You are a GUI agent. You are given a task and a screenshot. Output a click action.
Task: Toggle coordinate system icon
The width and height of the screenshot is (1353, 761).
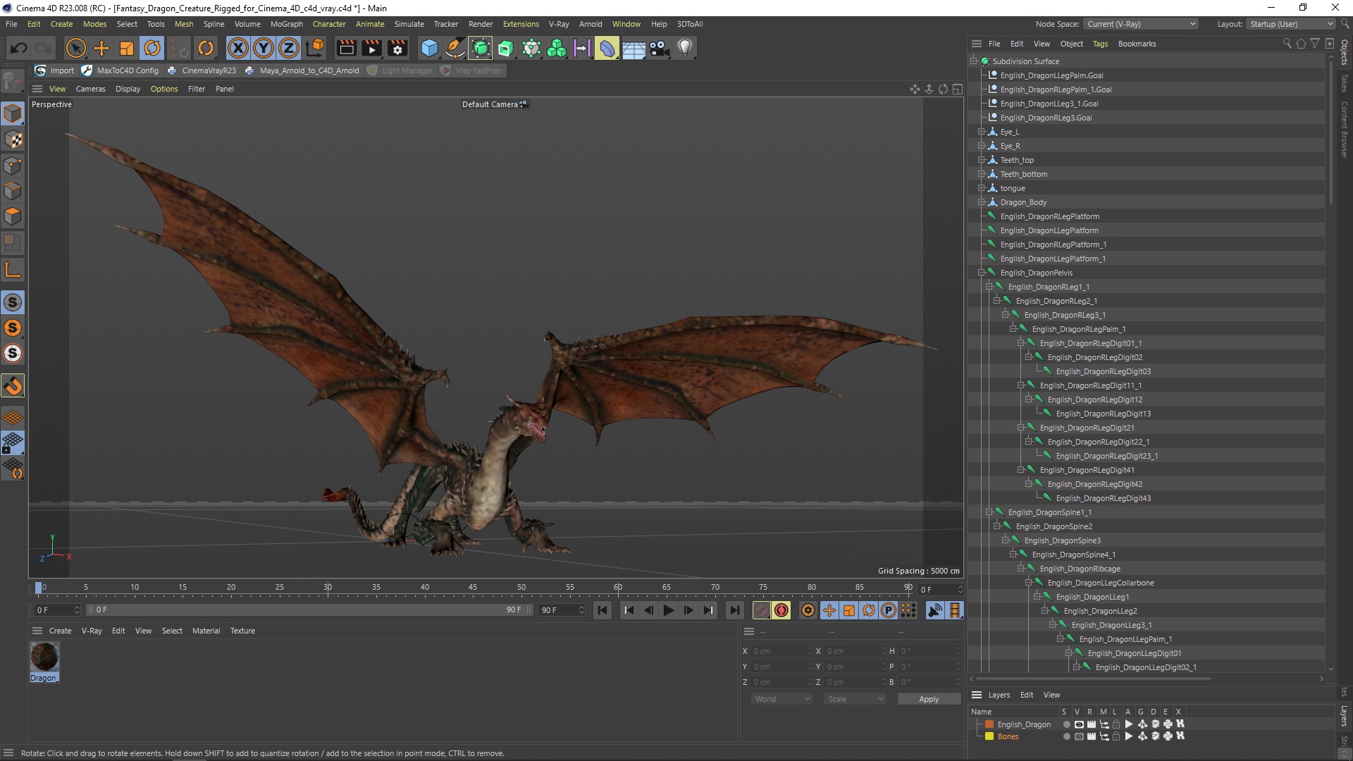click(x=316, y=48)
